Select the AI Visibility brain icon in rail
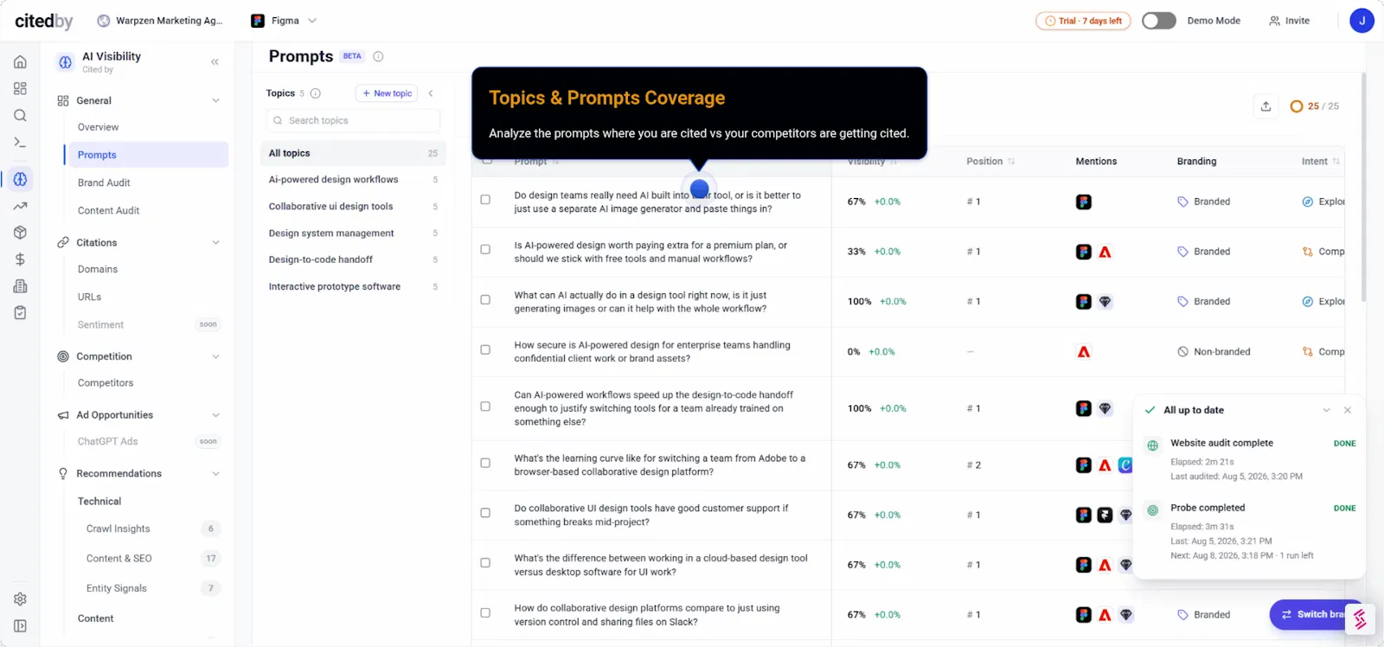Viewport: 1384px width, 647px height. [x=20, y=179]
